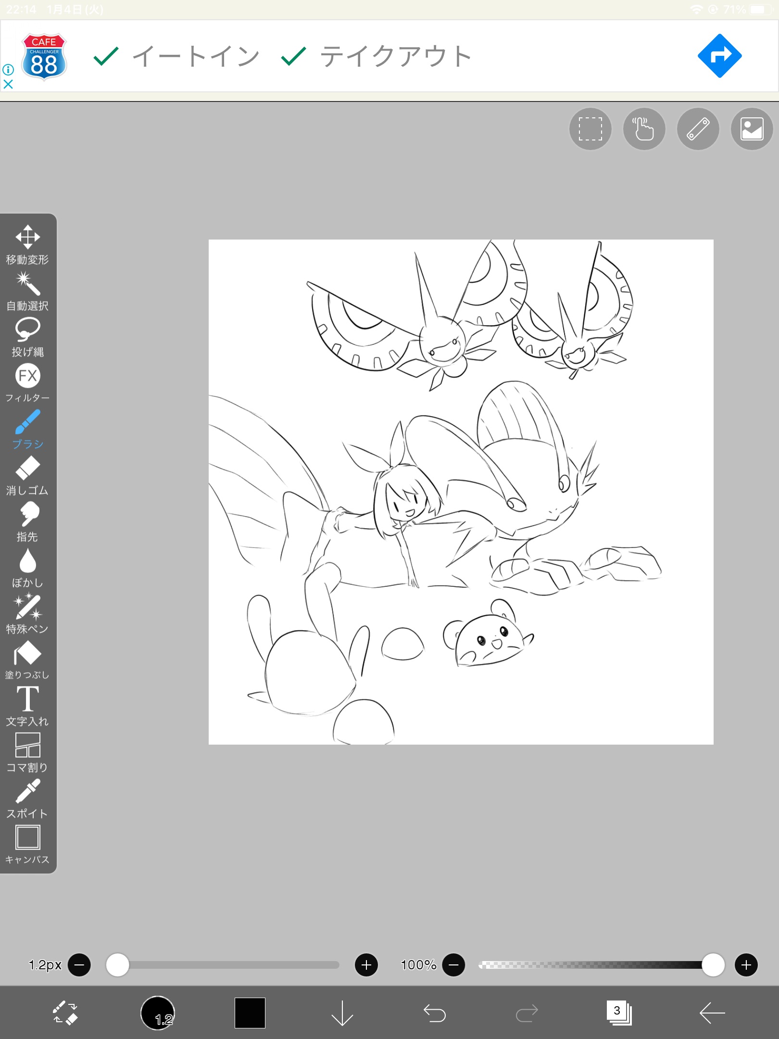Increase brush thickness with plus button
The width and height of the screenshot is (779, 1039).
(x=366, y=964)
